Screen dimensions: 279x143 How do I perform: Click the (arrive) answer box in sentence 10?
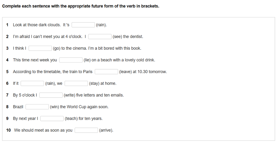pos(86,130)
